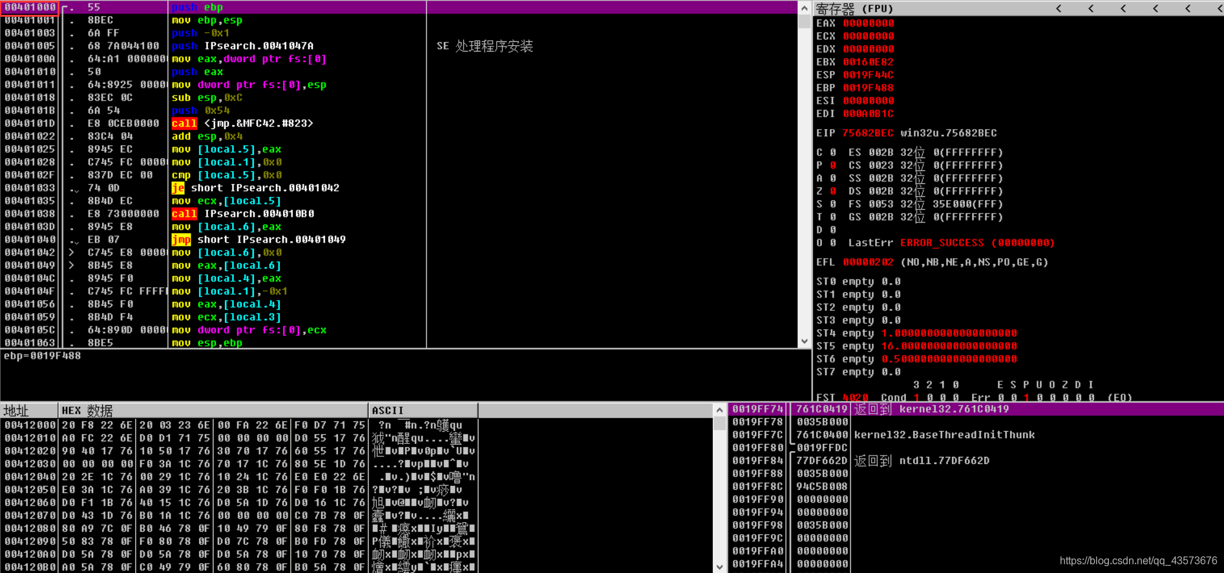Click the 寄存器 (FPU) registers header
The image size is (1224, 573).
(x=854, y=8)
